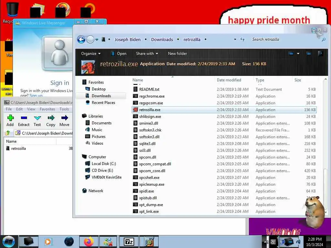
Task: Select the retrozilla.exe red dragon icon
Action: click(x=135, y=110)
